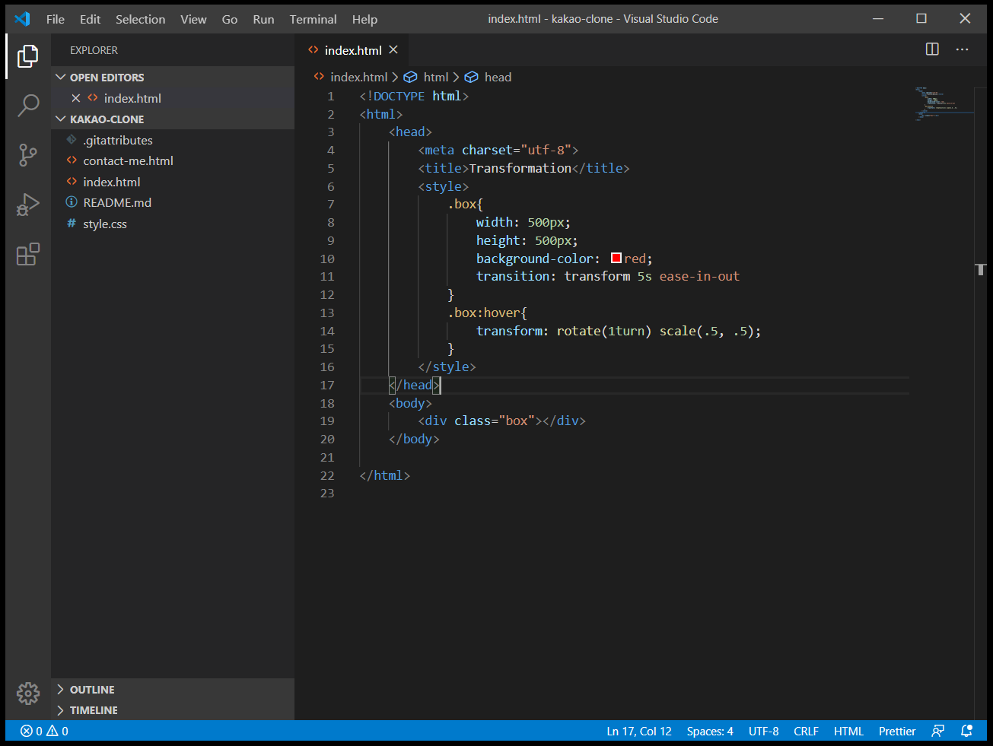This screenshot has width=993, height=746.
Task: Open the Terminal menu
Action: point(313,19)
